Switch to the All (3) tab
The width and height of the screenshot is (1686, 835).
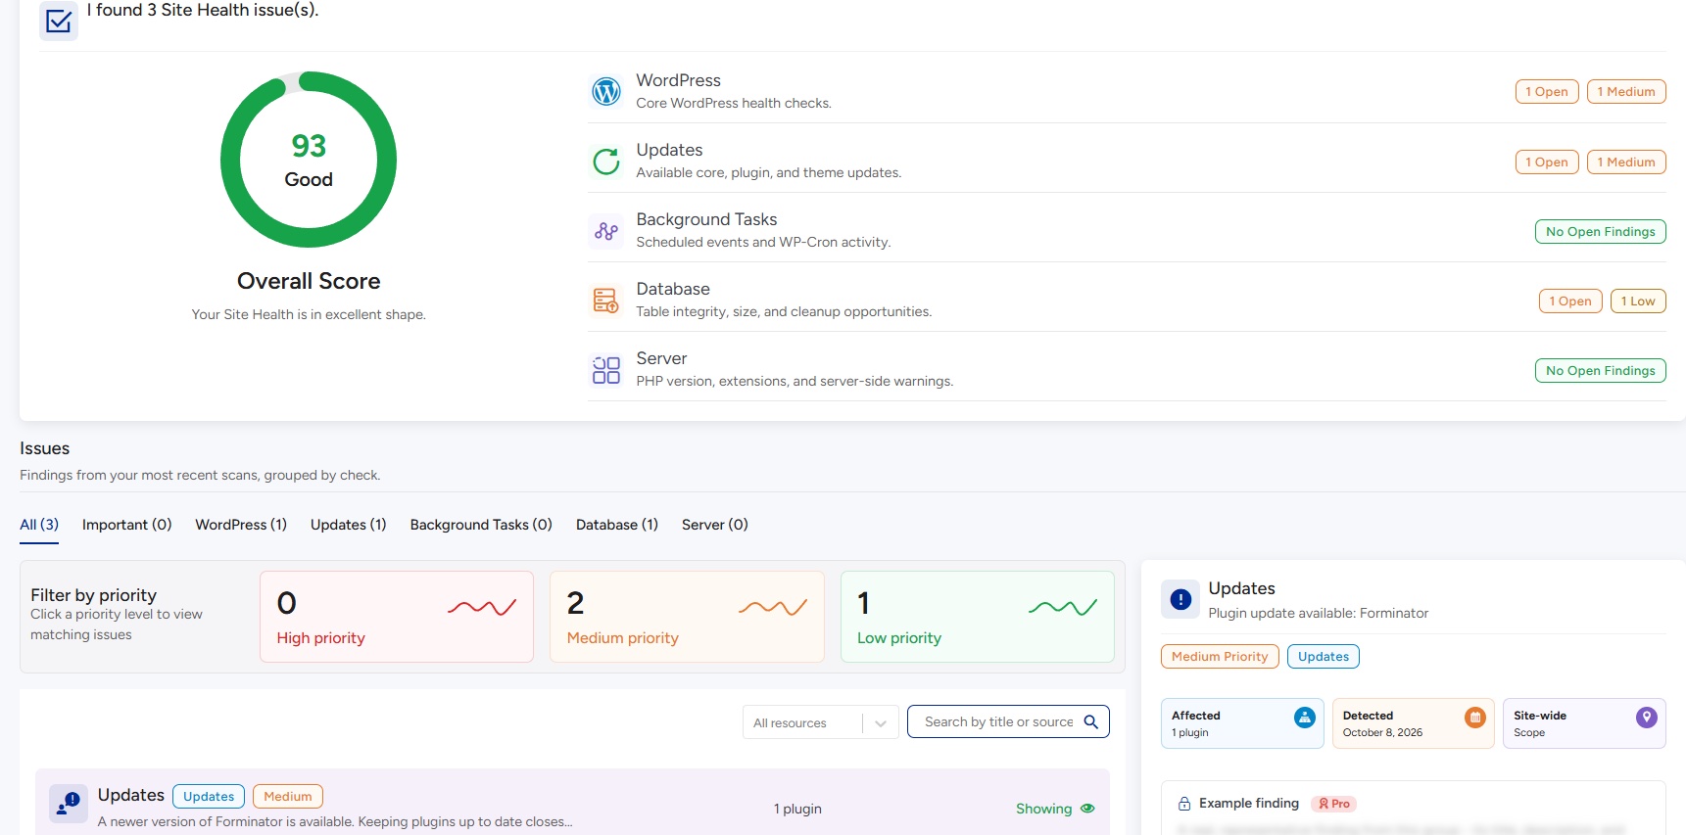[39, 525]
